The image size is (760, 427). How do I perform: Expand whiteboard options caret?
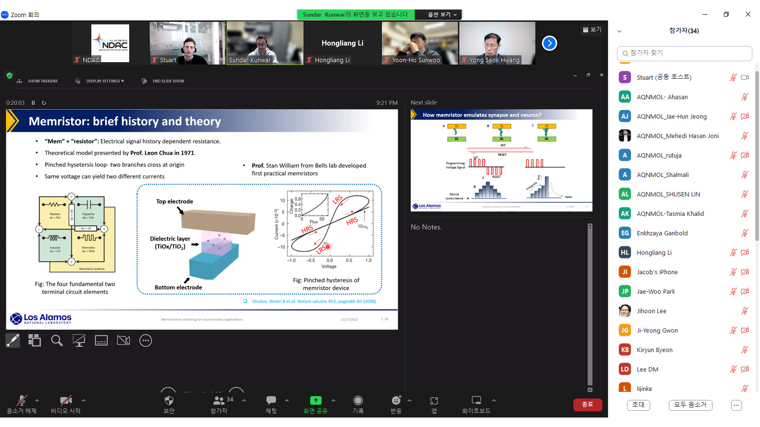click(494, 400)
